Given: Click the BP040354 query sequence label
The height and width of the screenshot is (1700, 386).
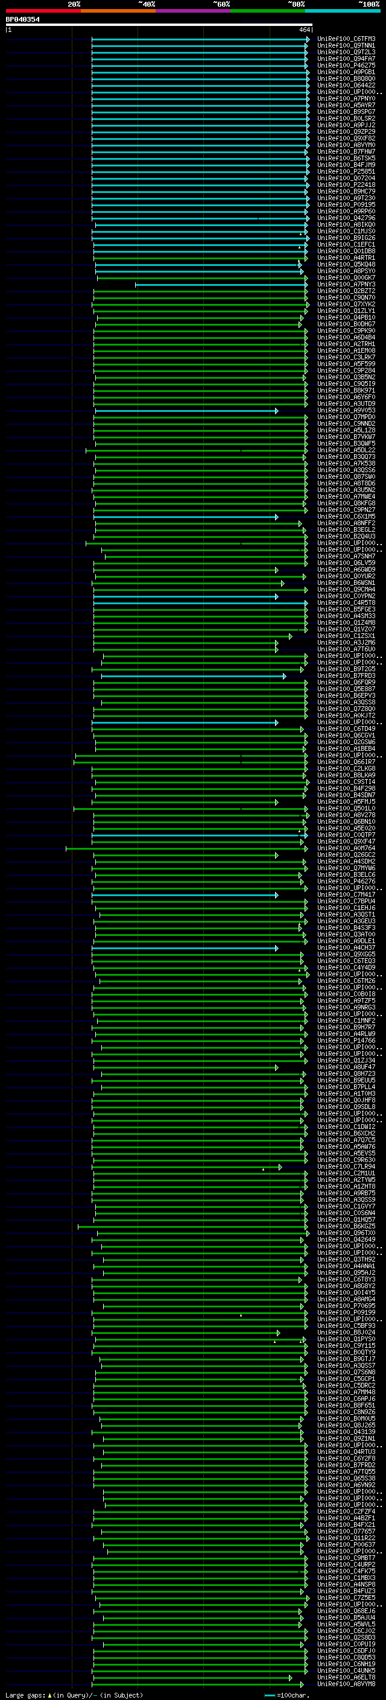Looking at the screenshot, I should pyautogui.click(x=22, y=19).
